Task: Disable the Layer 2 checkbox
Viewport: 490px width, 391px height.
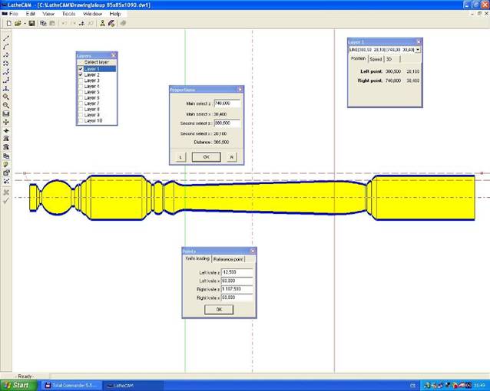Action: (x=81, y=74)
